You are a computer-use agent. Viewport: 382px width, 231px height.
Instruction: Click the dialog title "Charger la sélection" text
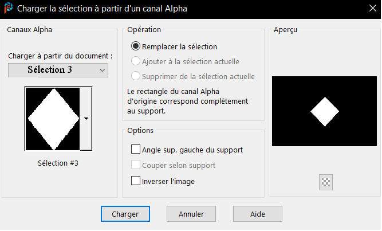point(103,9)
